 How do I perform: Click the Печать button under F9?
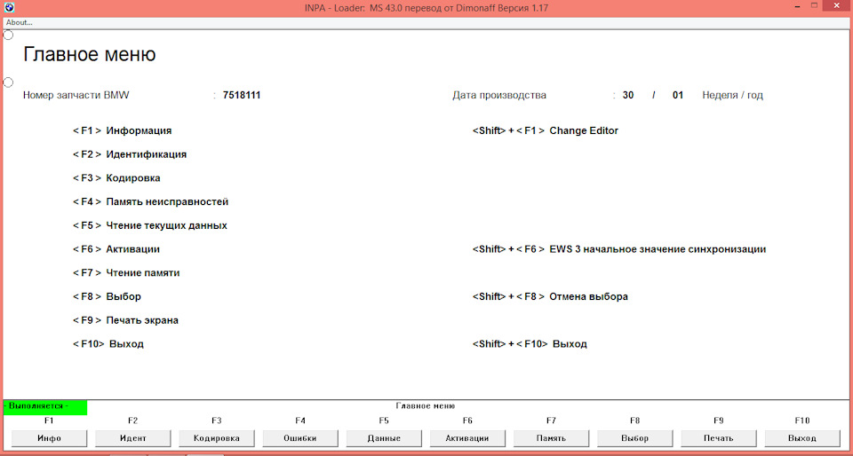[x=719, y=438]
